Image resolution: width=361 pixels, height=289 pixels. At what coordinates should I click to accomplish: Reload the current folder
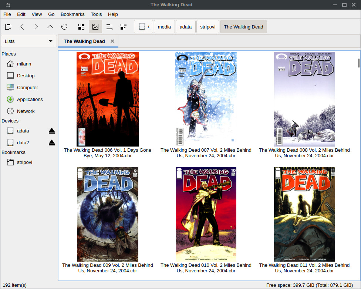(x=64, y=27)
